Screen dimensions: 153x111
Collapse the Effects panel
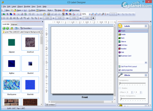146,75
